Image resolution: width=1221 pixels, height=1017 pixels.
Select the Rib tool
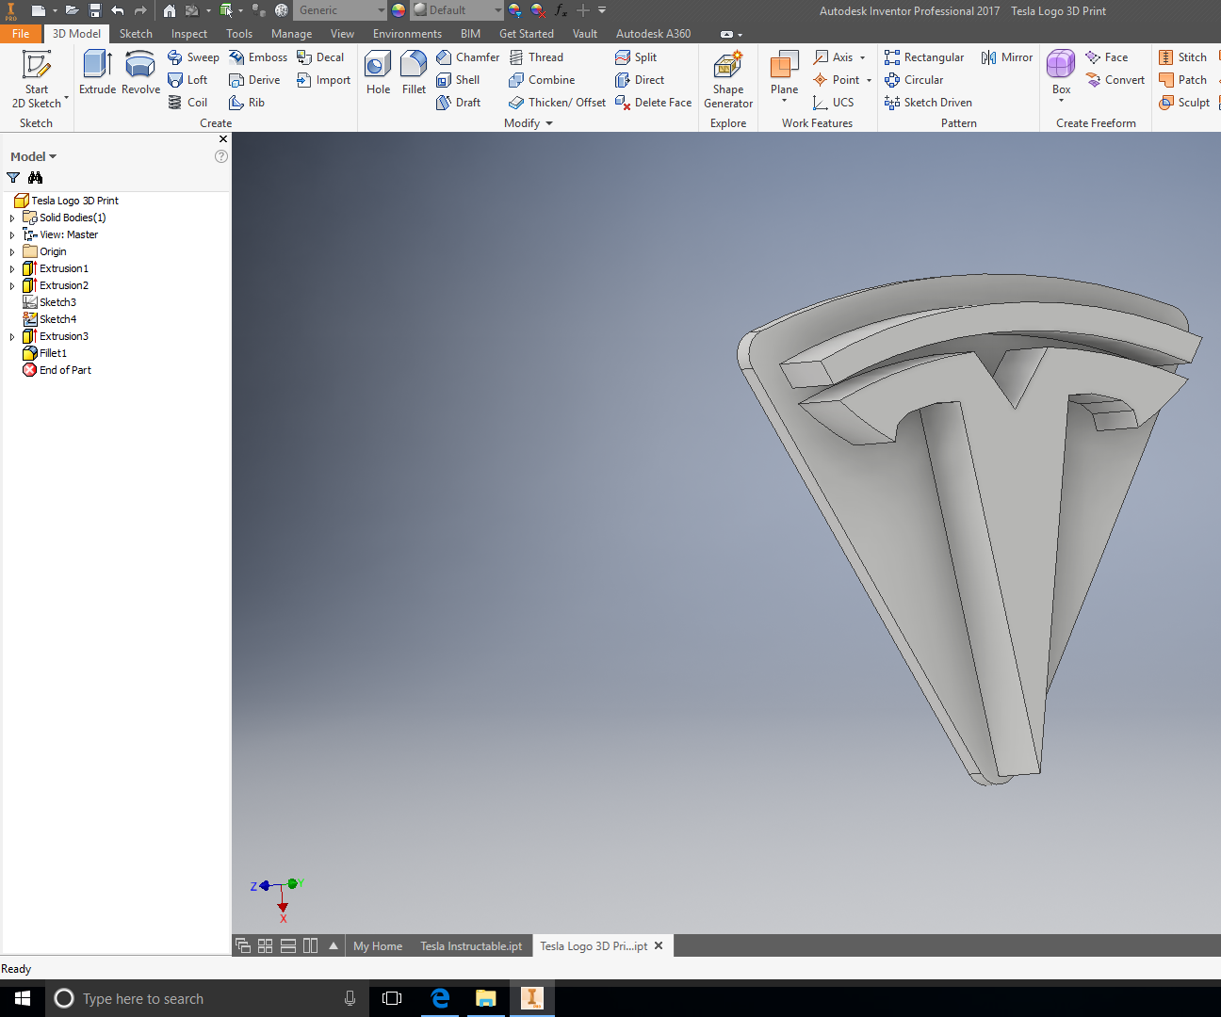coord(247,103)
